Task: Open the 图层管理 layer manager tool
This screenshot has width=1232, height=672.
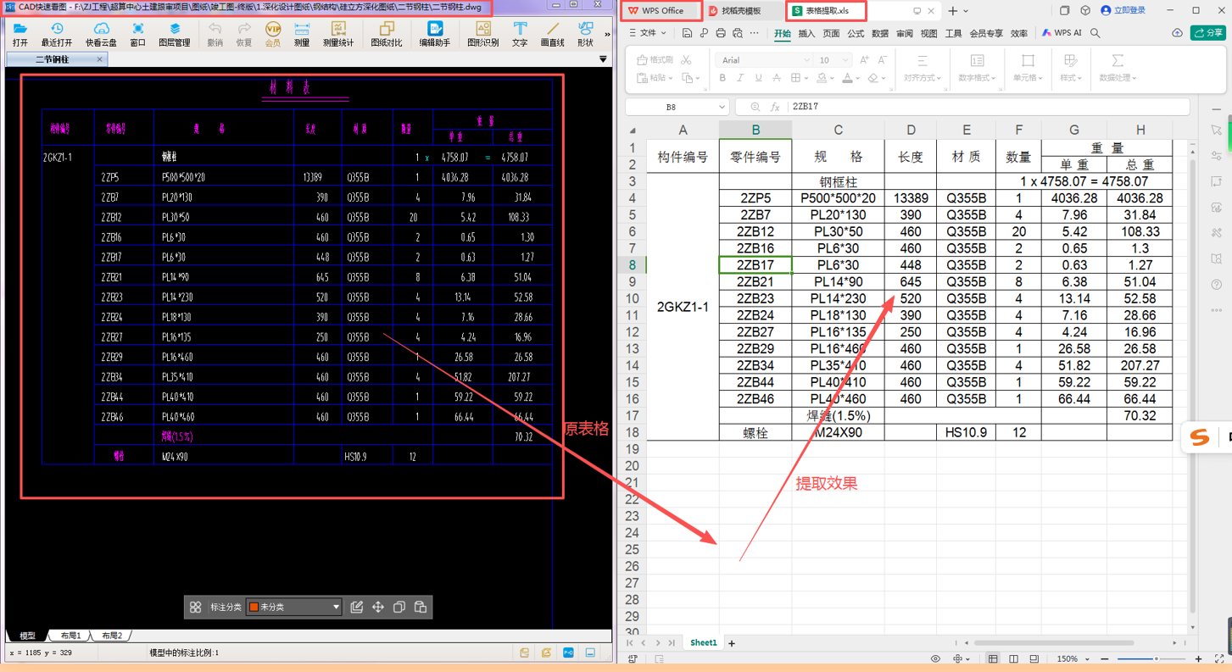Action: coord(175,34)
